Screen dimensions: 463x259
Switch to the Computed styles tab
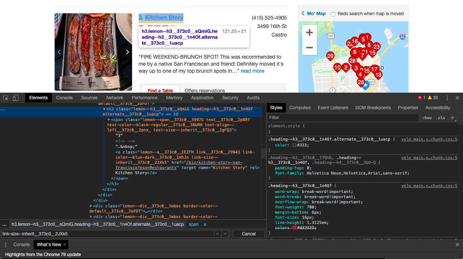coord(300,107)
